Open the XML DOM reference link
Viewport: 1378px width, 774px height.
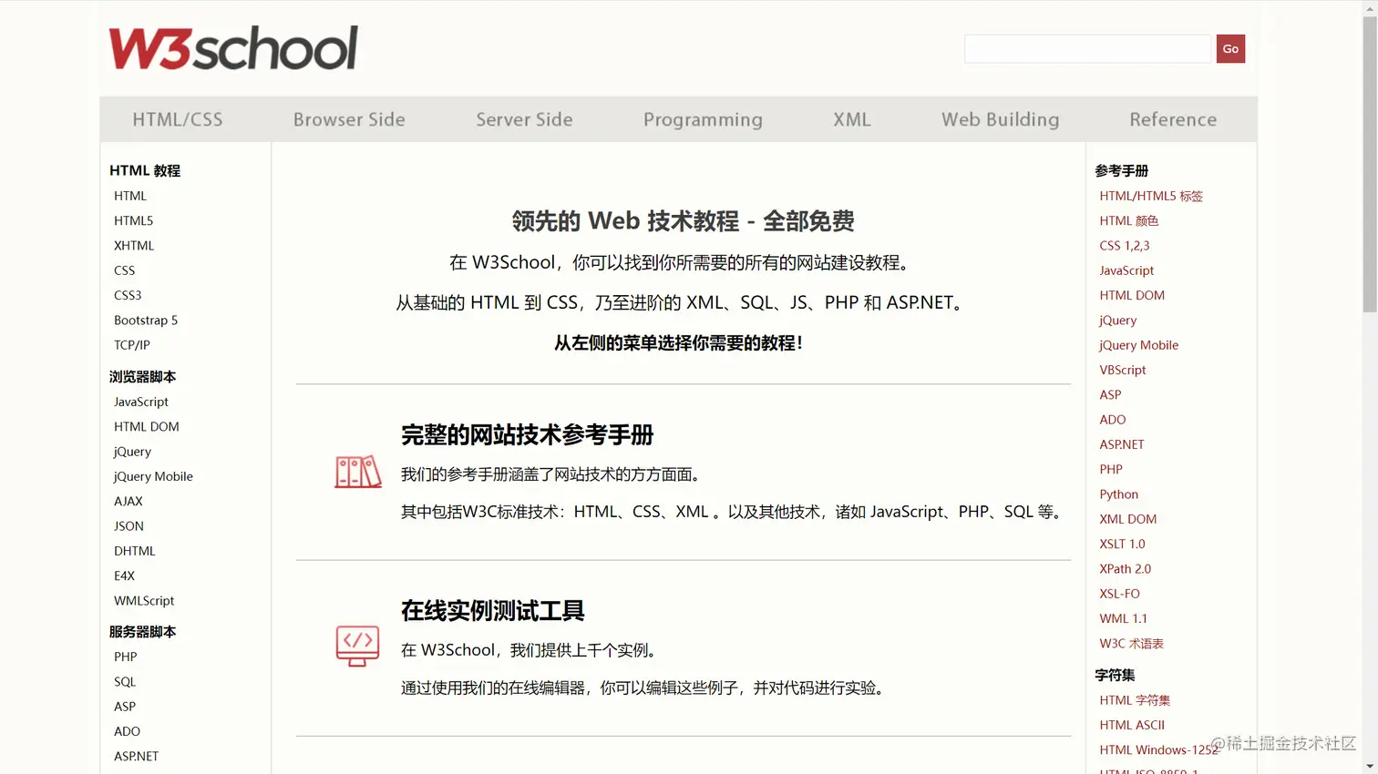point(1128,519)
